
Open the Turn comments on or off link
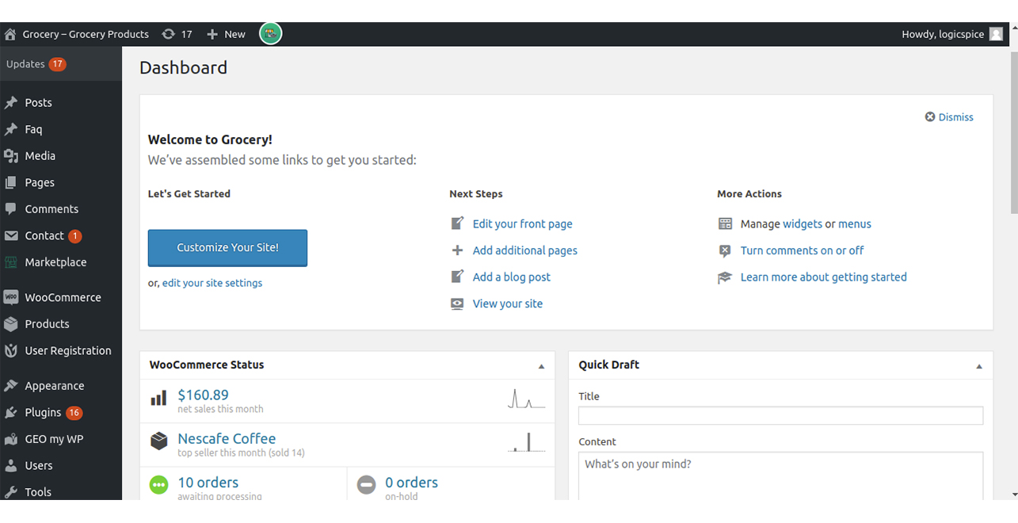pos(802,250)
